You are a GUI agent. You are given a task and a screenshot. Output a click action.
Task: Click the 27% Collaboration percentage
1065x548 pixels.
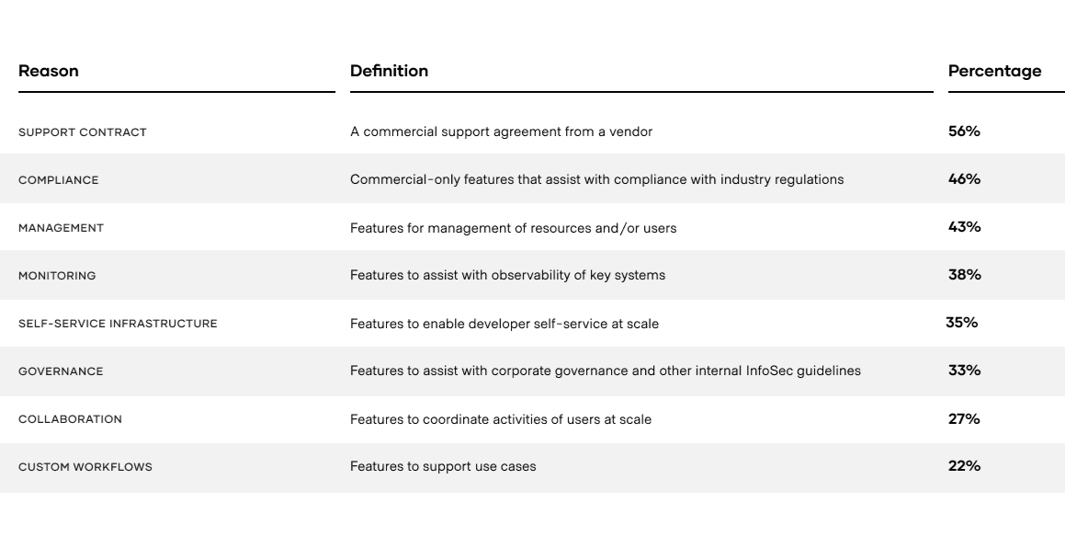tap(964, 418)
